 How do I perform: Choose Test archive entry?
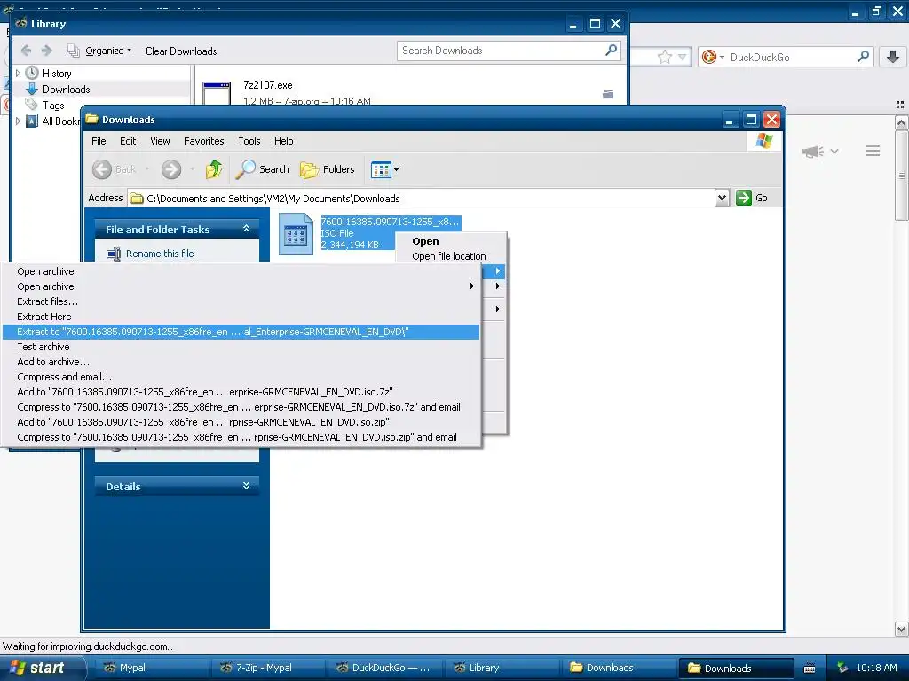pos(241,347)
